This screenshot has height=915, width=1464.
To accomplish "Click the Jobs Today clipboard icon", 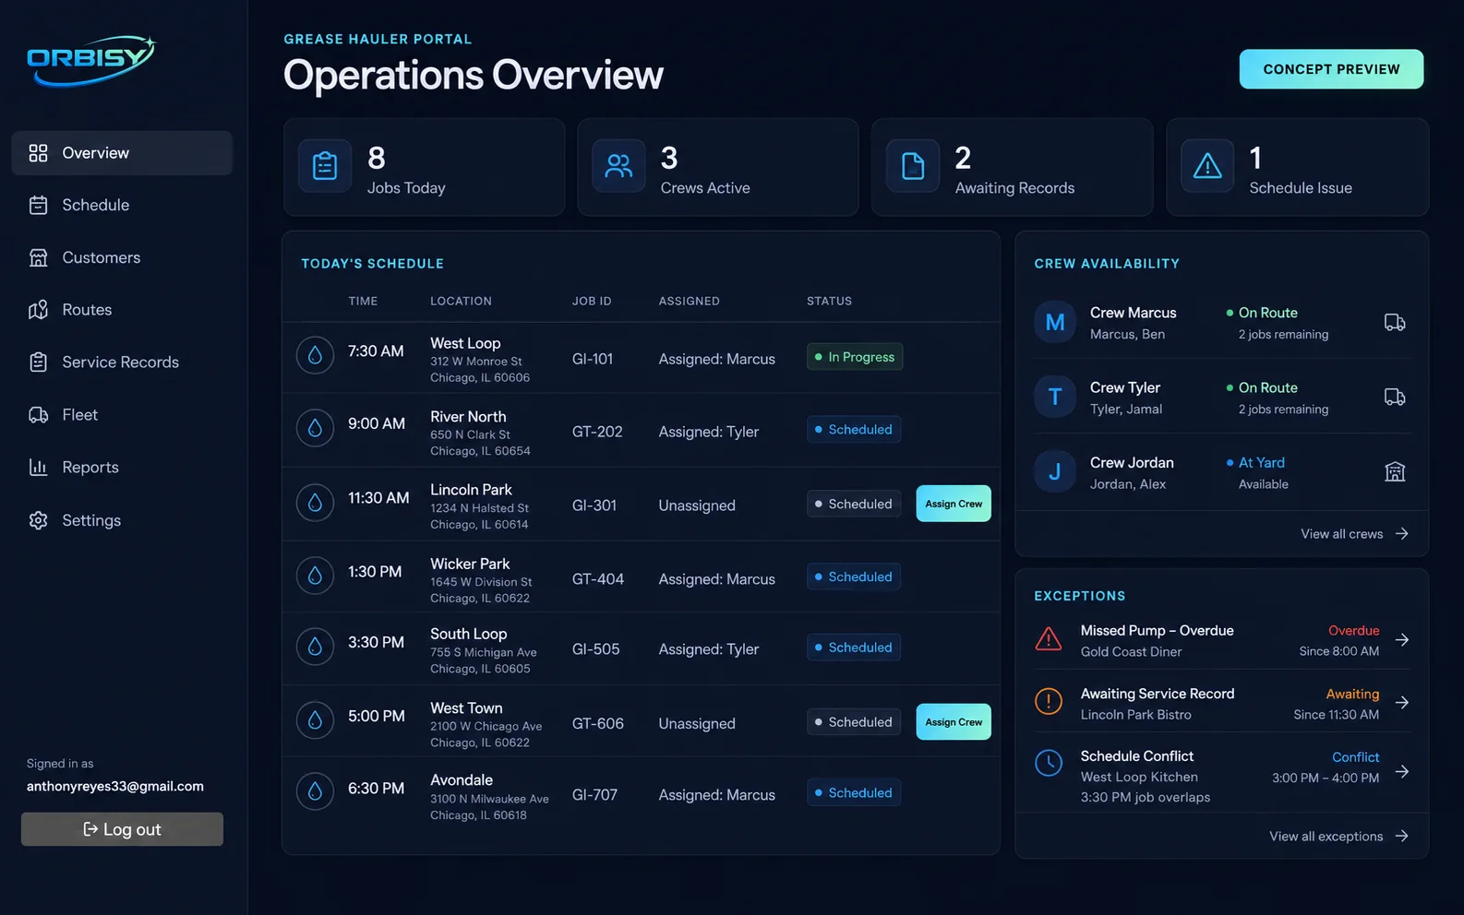I will pyautogui.click(x=325, y=166).
